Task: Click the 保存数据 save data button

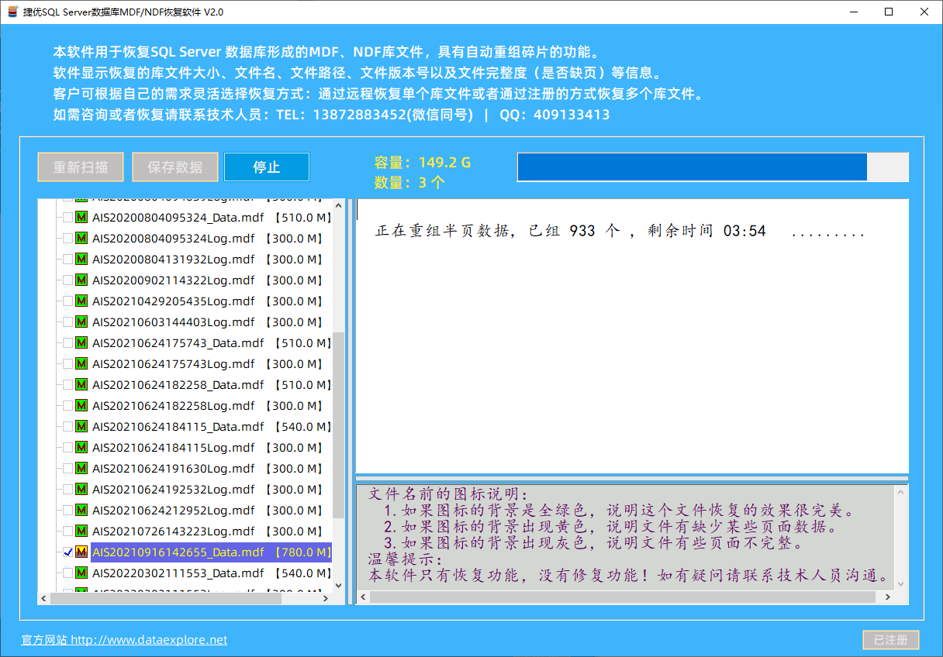Action: tap(175, 167)
